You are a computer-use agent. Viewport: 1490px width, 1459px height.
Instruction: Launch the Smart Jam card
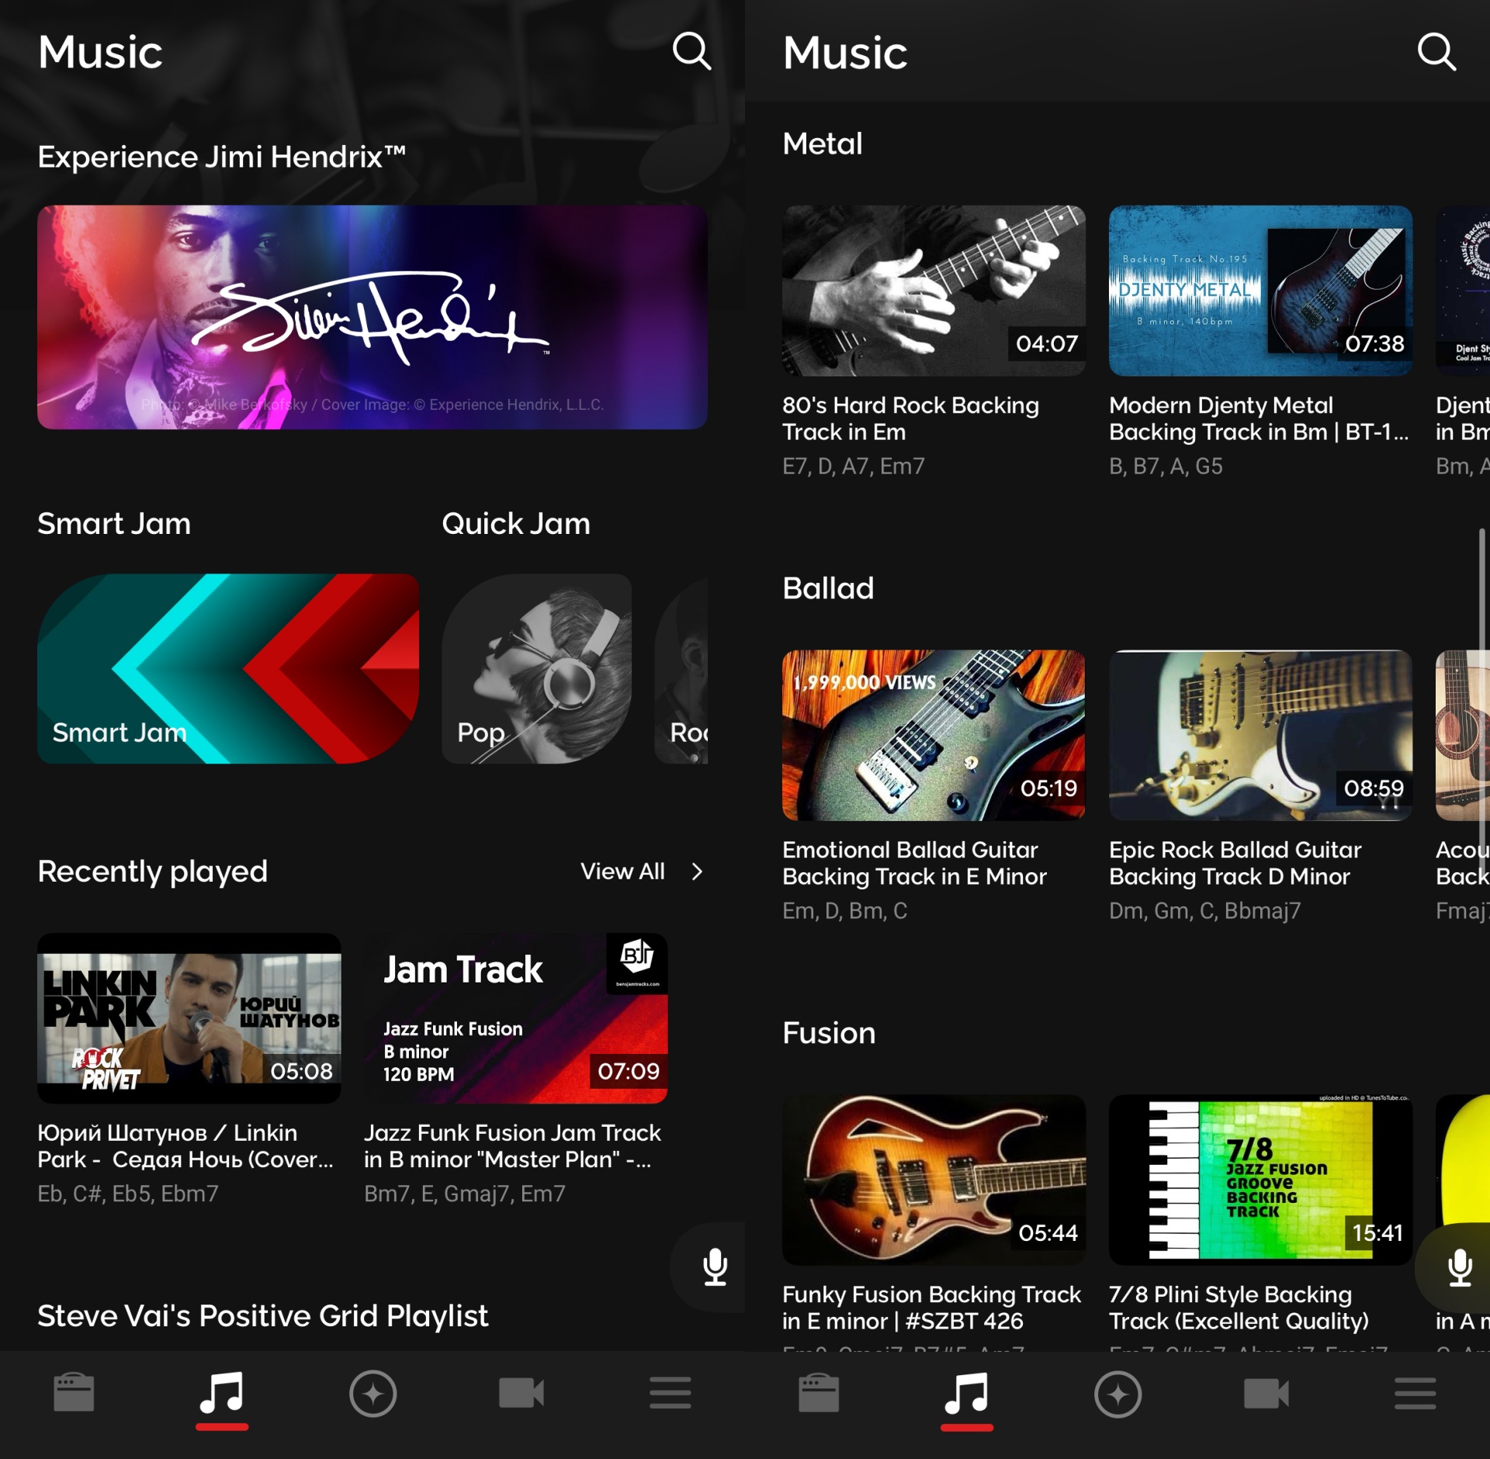coord(228,668)
